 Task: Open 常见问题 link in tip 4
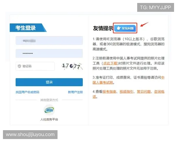pos(144,92)
